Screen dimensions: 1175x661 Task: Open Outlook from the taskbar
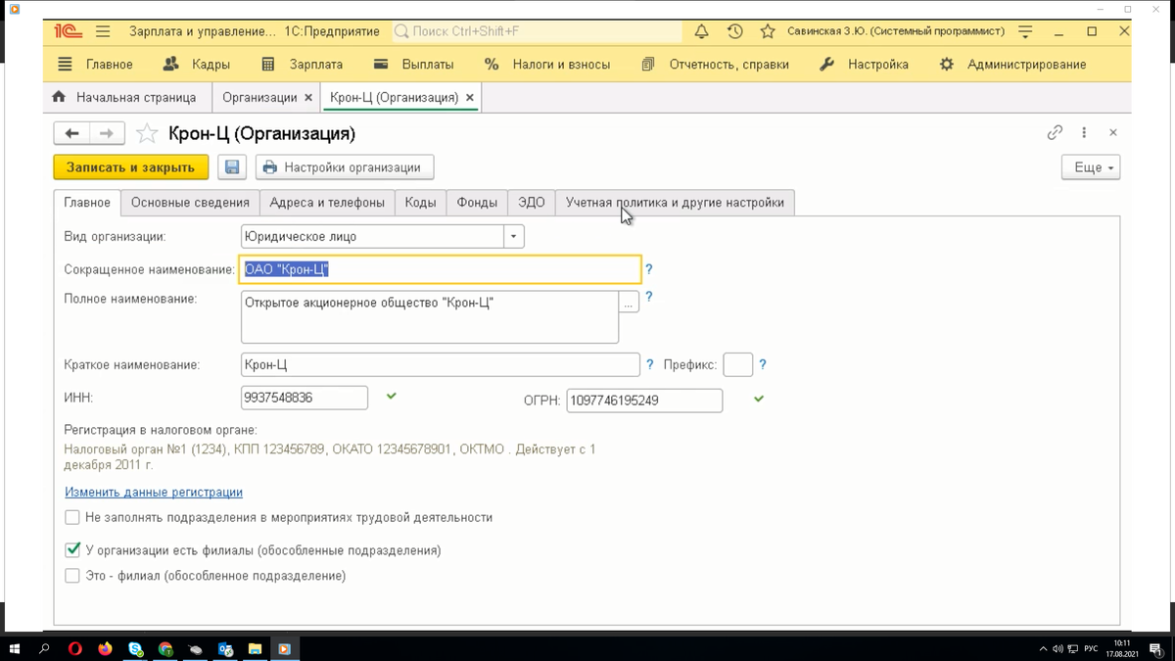[225, 648]
